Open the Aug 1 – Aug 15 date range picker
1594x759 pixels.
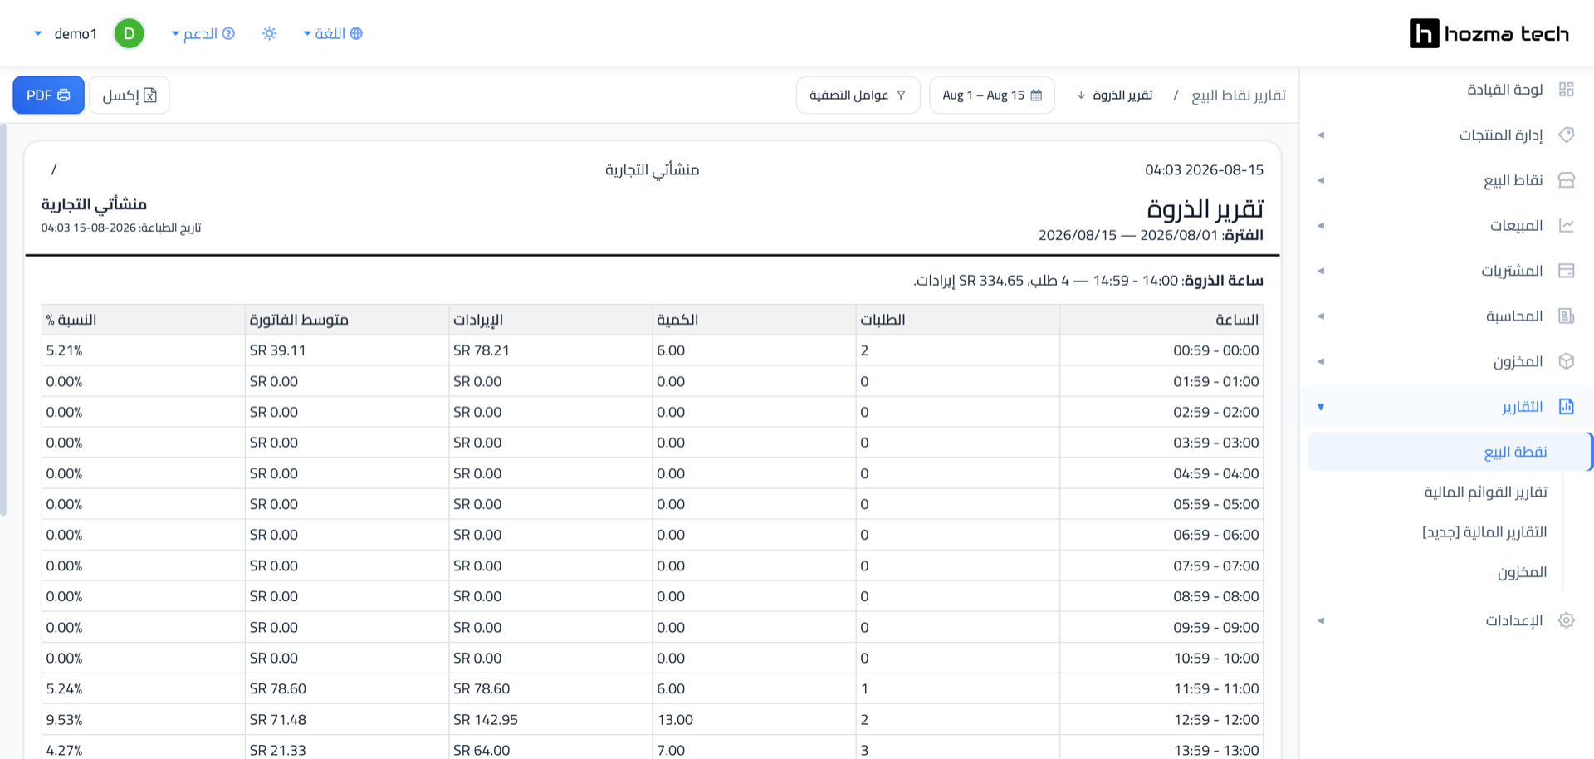[x=992, y=95]
